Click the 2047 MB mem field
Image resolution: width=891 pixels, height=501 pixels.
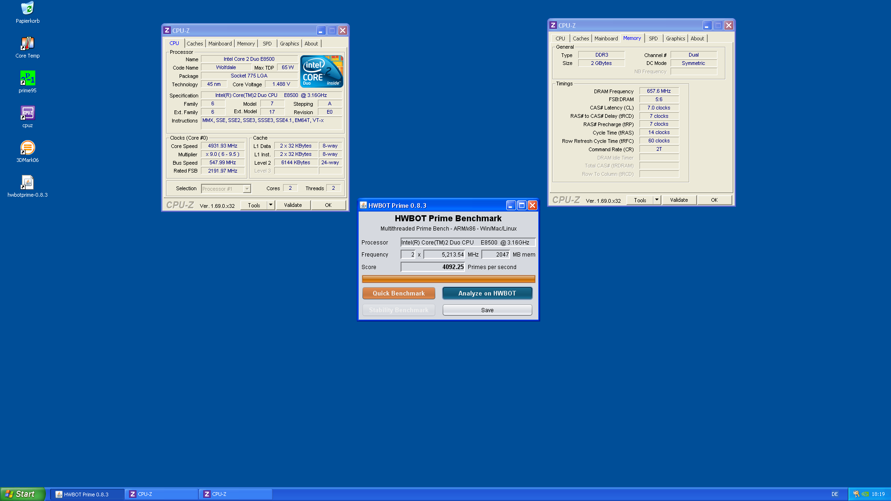496,254
